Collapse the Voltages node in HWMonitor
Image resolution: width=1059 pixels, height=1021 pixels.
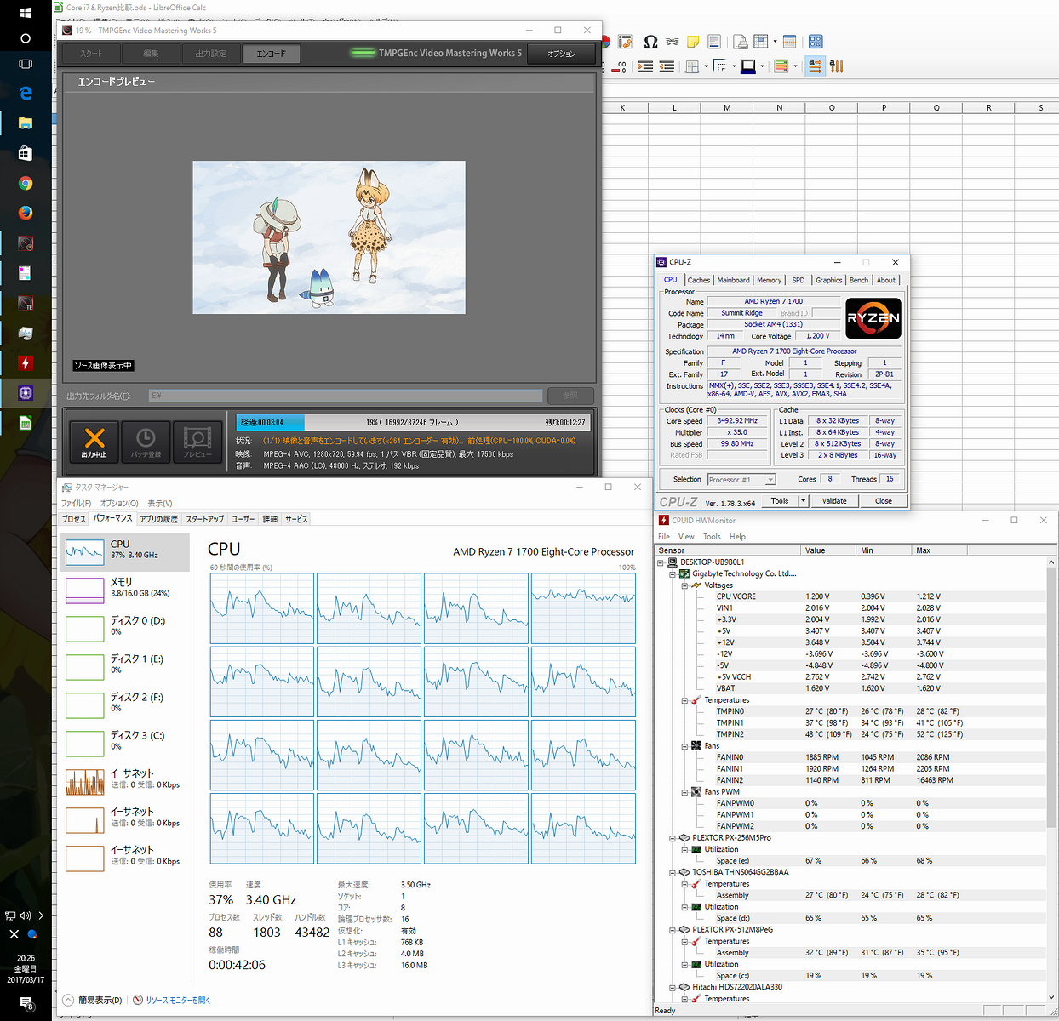point(685,585)
